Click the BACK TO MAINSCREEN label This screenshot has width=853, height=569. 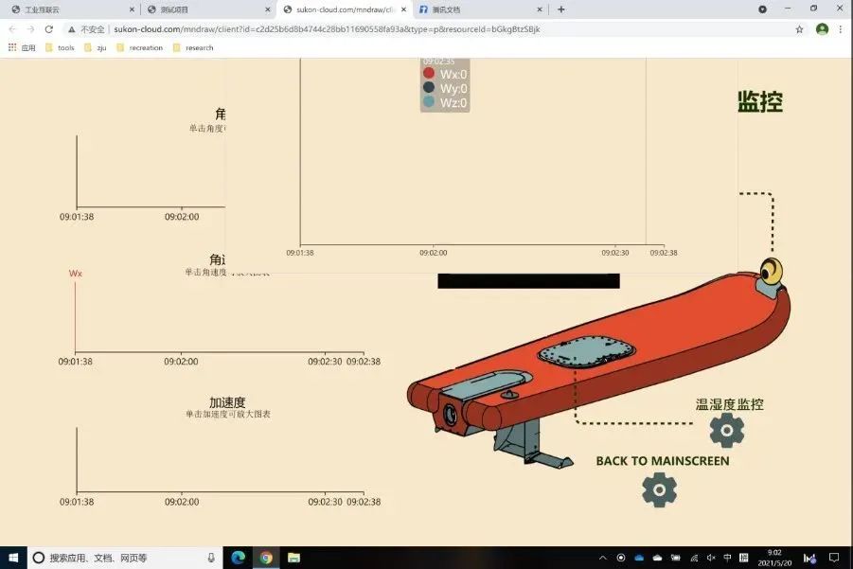coord(662,461)
